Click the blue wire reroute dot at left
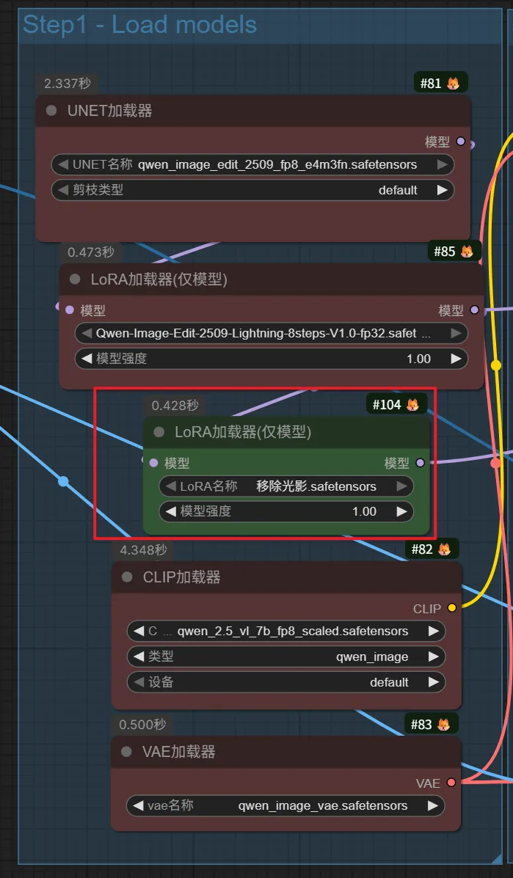The width and height of the screenshot is (513, 878). (x=63, y=481)
